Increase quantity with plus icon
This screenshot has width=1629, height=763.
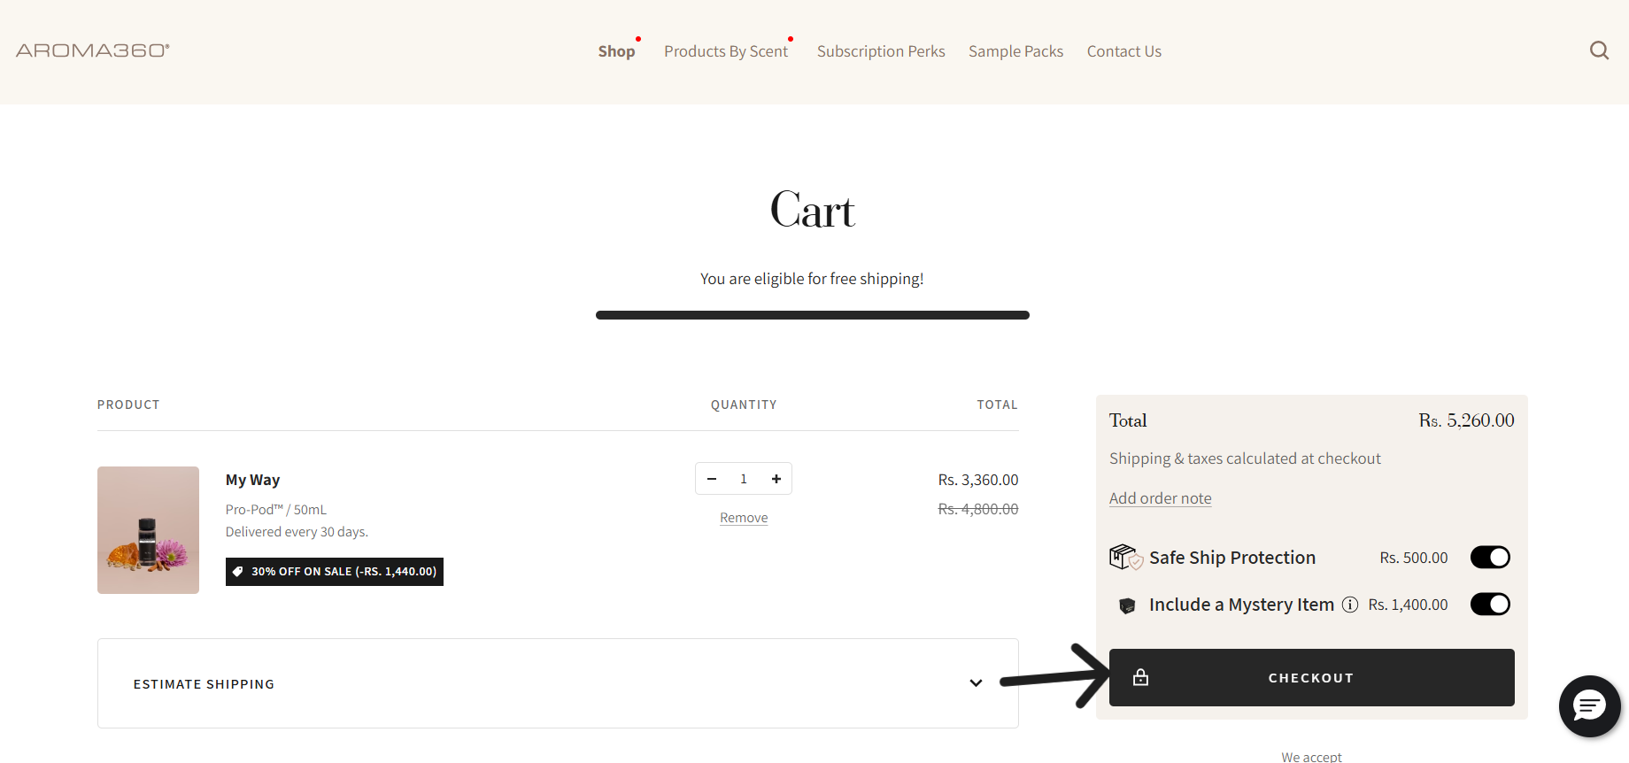tap(776, 479)
